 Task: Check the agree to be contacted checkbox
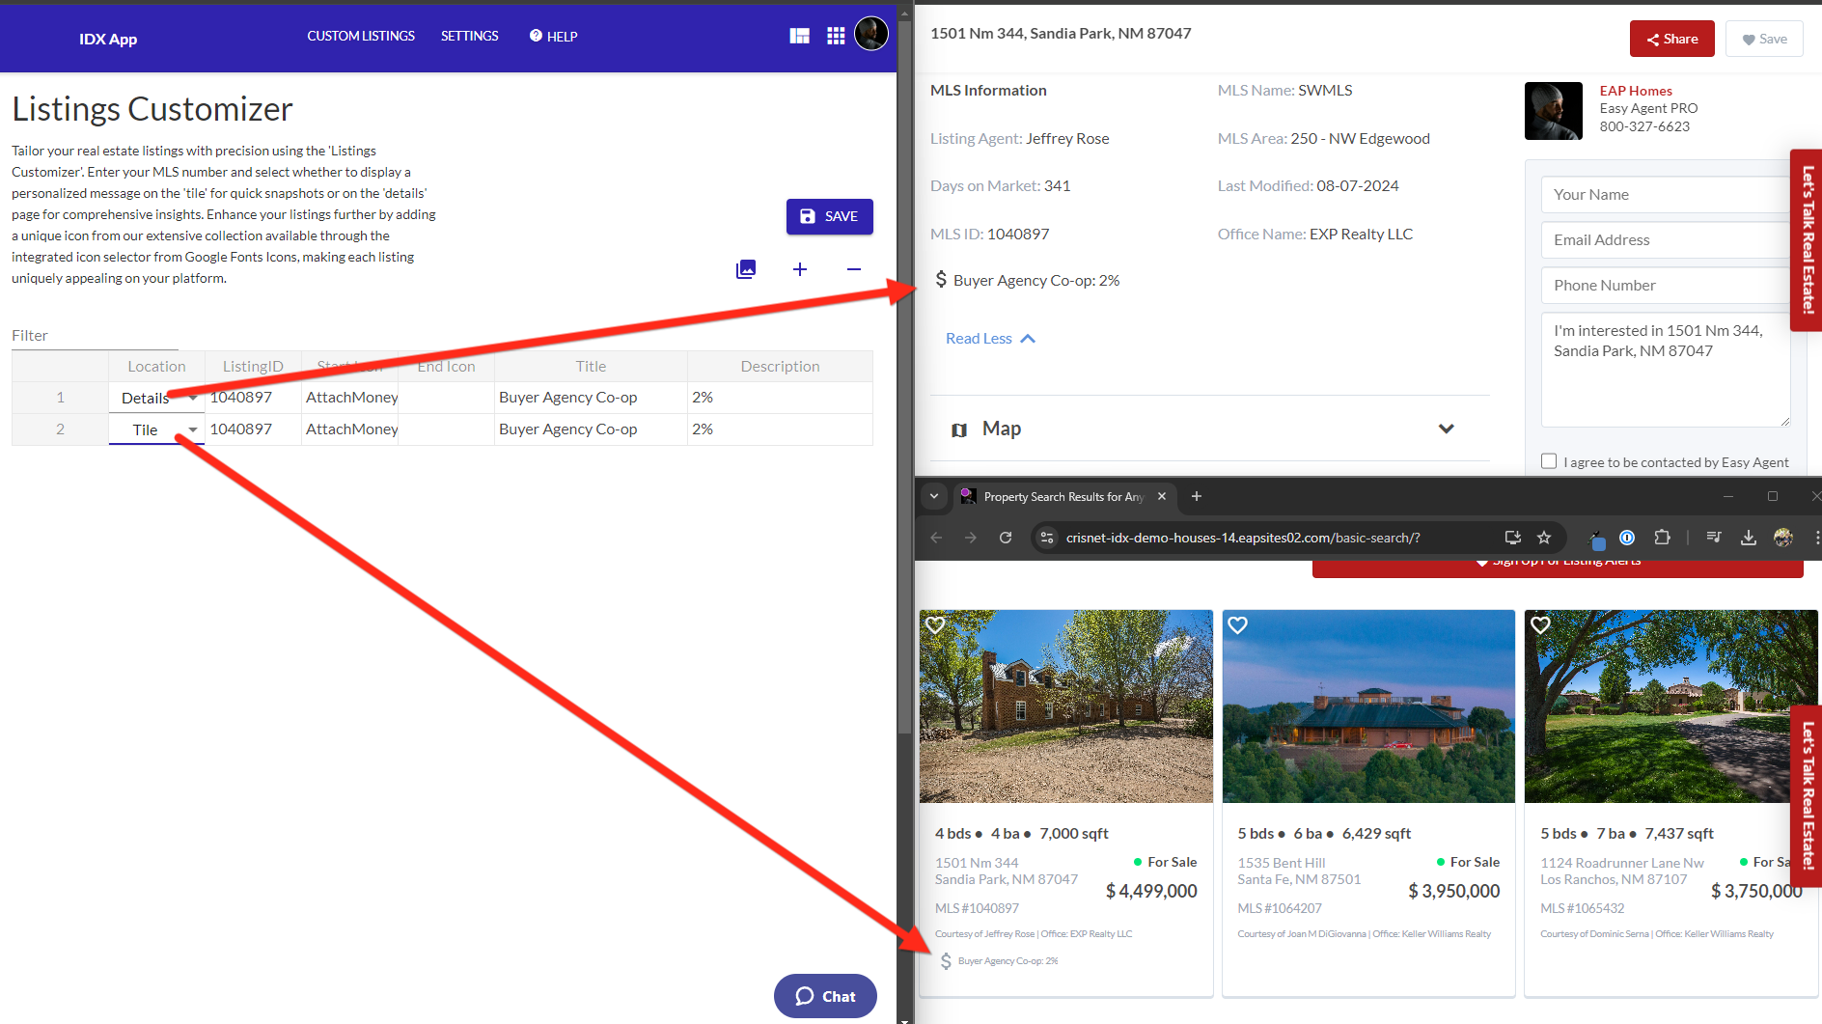(1549, 461)
